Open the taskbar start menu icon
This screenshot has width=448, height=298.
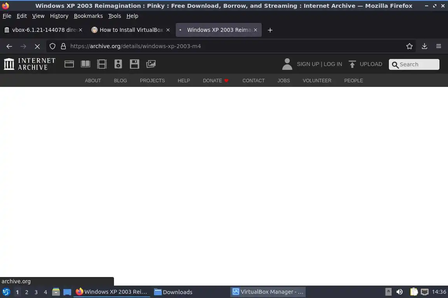point(6,292)
